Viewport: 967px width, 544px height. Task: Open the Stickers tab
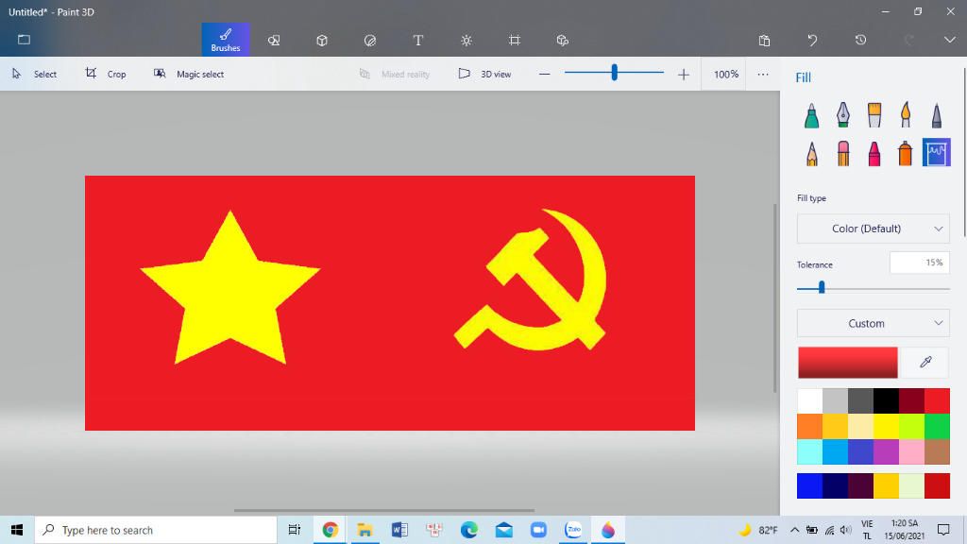click(x=370, y=40)
